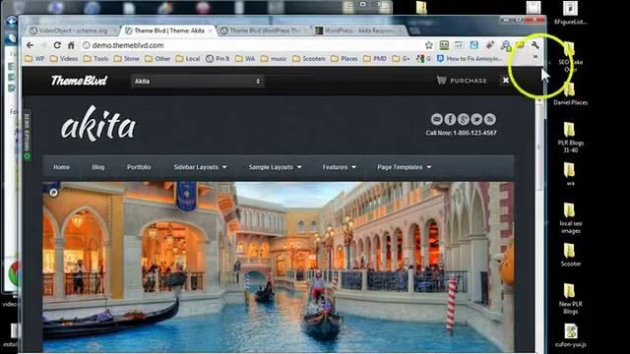Click the green demo options side tab
This screenshot has height=354, width=630.
(x=28, y=136)
